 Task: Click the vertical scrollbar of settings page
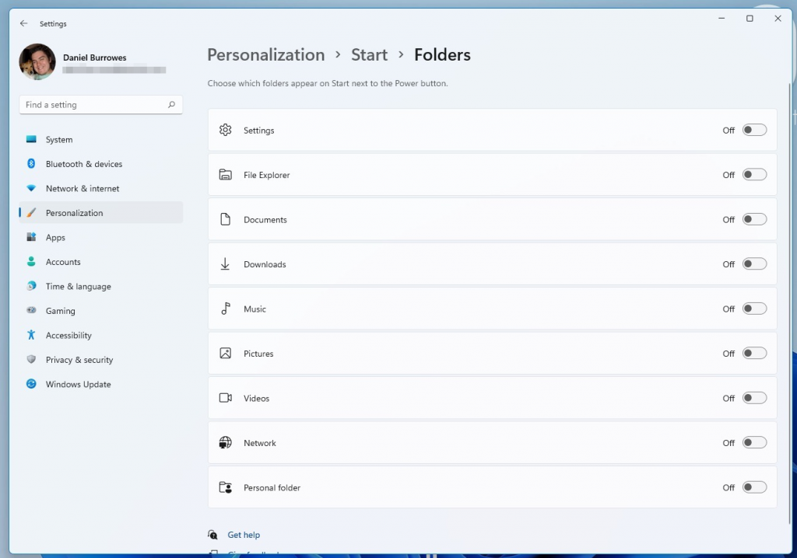tap(789, 305)
